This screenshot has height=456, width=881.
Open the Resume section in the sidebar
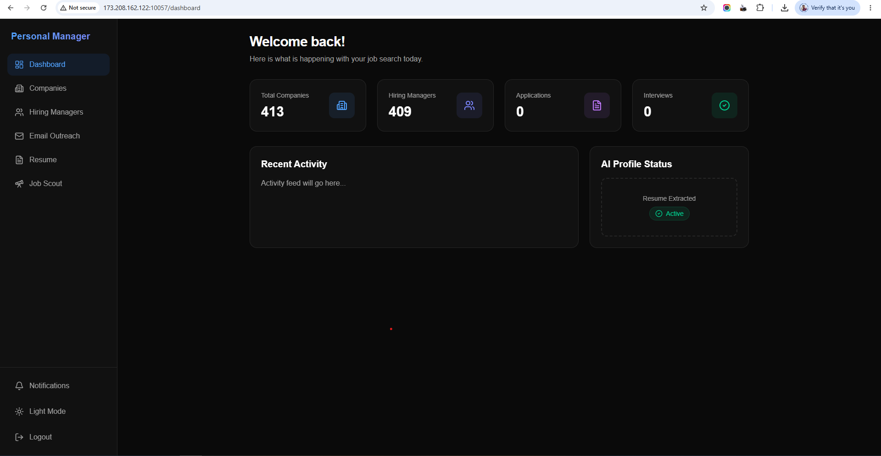[58, 160]
